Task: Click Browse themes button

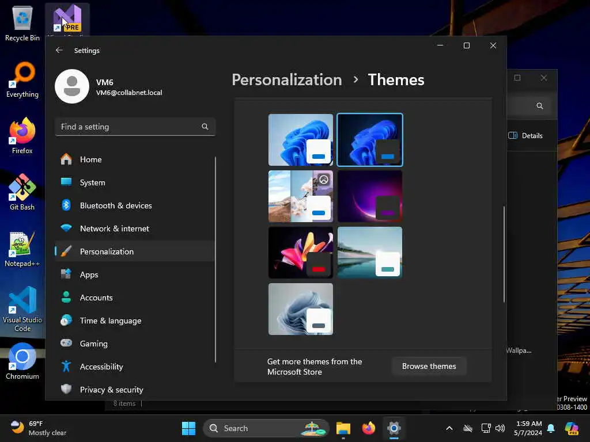Action: [429, 366]
